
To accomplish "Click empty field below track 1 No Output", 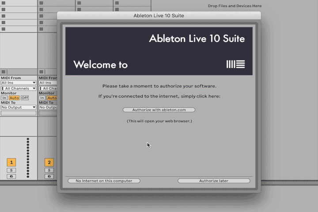I will coord(19,113).
